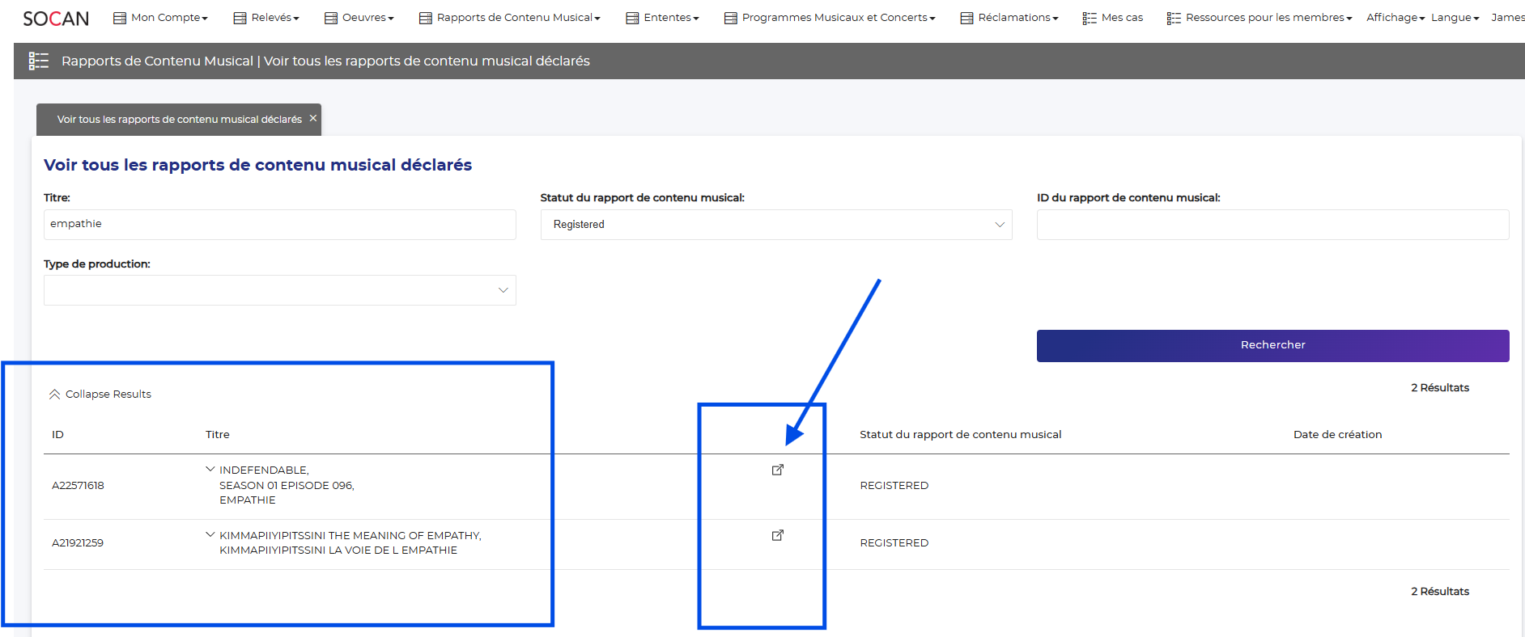The image size is (1525, 637).
Task: Click the Rechercher button
Action: tap(1272, 345)
